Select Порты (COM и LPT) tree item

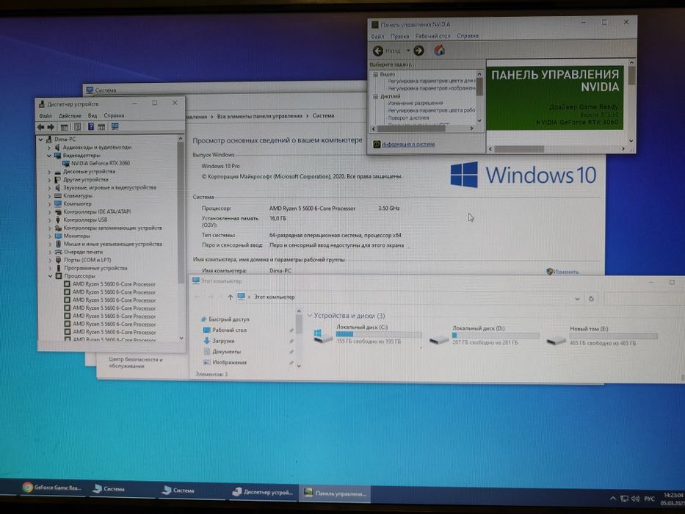click(x=87, y=260)
